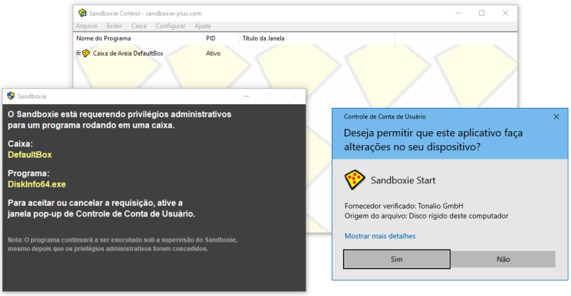Minimize the dark Sandboxie prompt window
Viewport: 571px width, 296px height.
coord(246,96)
